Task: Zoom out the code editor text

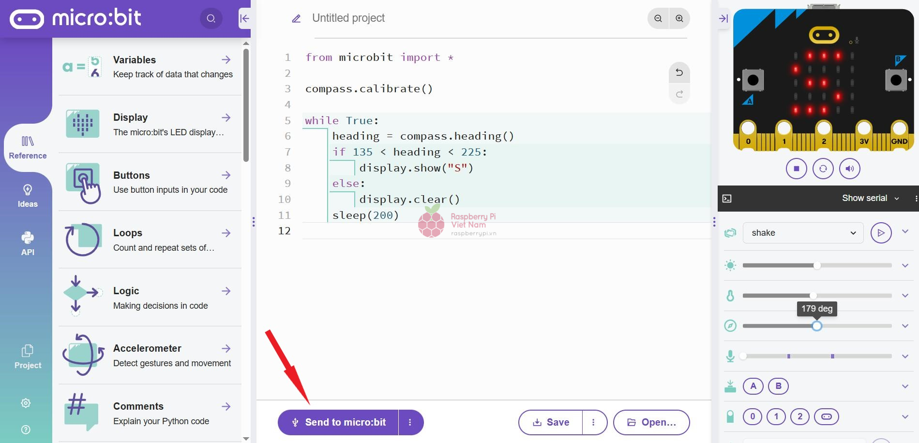Action: point(658,18)
